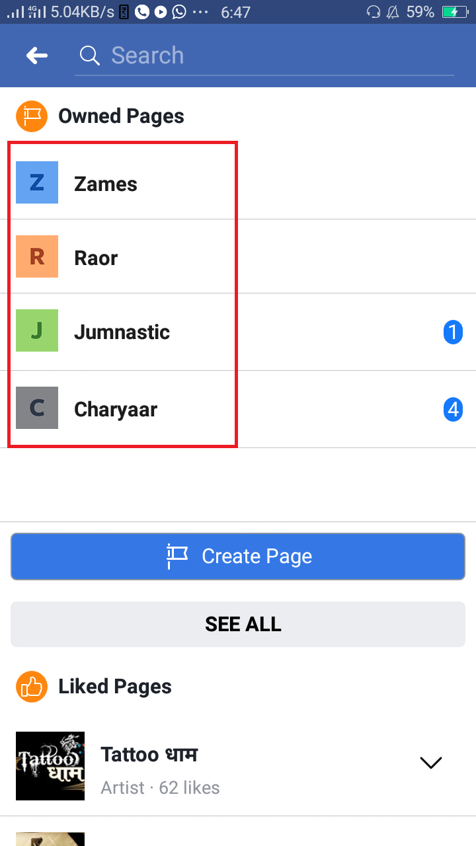Click the SEE ALL button
476x846 pixels.
click(x=238, y=624)
